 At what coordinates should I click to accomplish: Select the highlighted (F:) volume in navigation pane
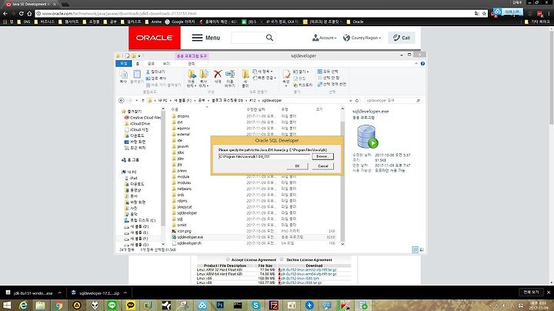point(138,239)
